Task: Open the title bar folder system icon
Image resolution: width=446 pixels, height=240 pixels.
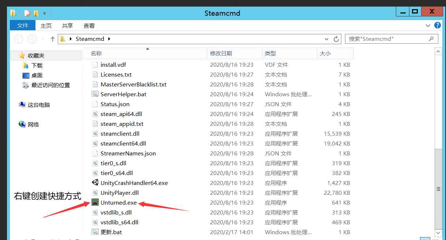Action: [x=13, y=13]
